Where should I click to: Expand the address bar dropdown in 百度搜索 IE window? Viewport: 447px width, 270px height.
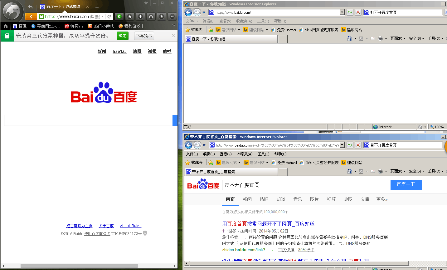tap(342, 145)
